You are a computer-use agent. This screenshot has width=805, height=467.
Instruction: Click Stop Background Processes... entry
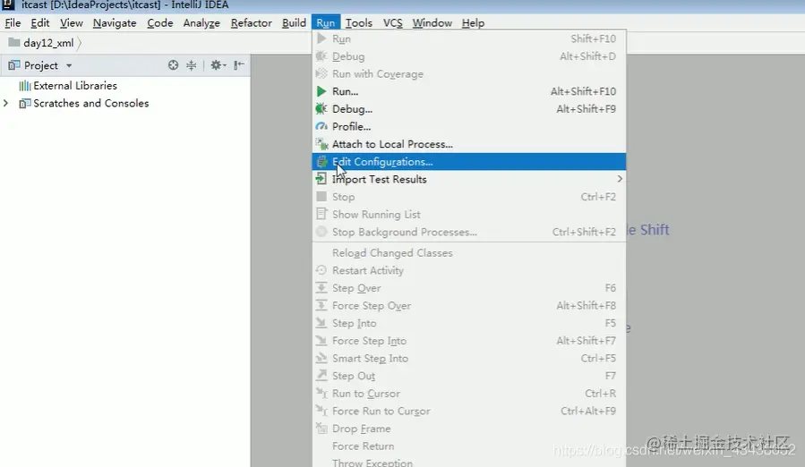coord(468,232)
